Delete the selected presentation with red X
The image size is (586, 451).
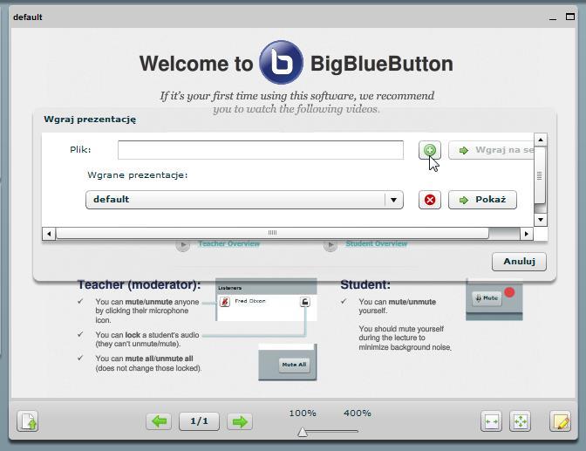click(x=429, y=200)
